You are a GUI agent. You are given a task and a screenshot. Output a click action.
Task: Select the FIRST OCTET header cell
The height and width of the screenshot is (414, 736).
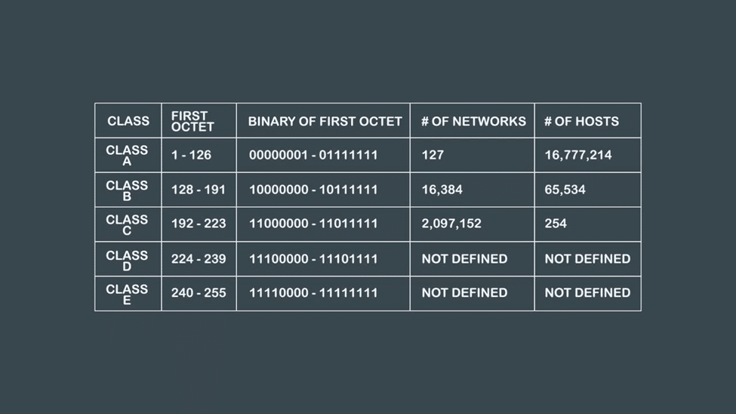(x=192, y=121)
